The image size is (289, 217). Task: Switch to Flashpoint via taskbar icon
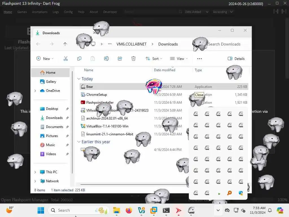click(178, 210)
